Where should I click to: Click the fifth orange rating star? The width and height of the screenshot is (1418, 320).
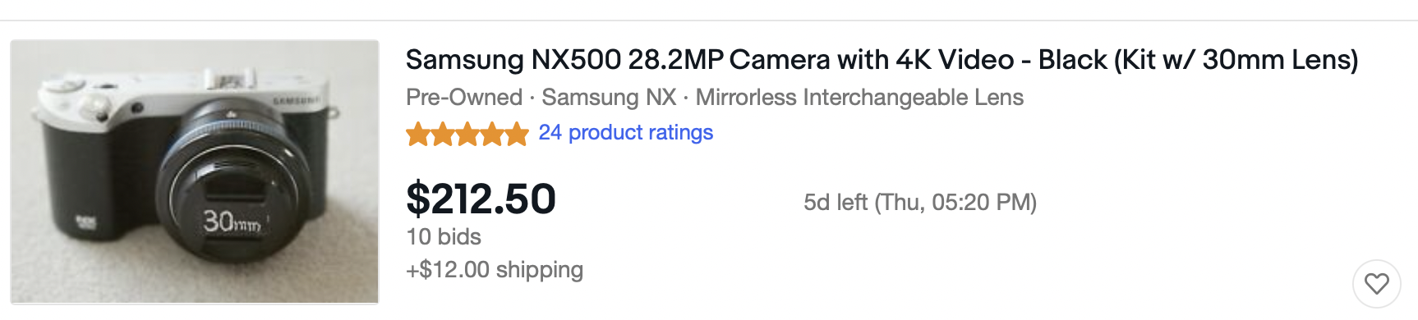[x=517, y=134]
